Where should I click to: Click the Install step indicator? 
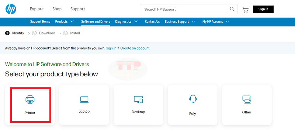point(72,33)
